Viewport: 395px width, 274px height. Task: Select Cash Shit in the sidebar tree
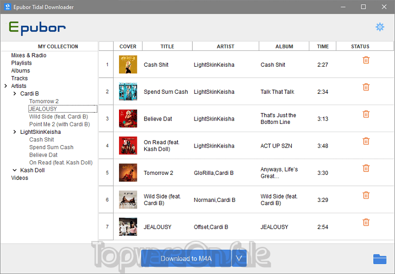pos(41,140)
